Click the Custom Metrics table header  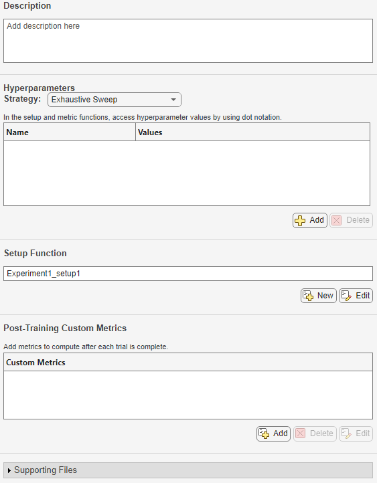188,363
